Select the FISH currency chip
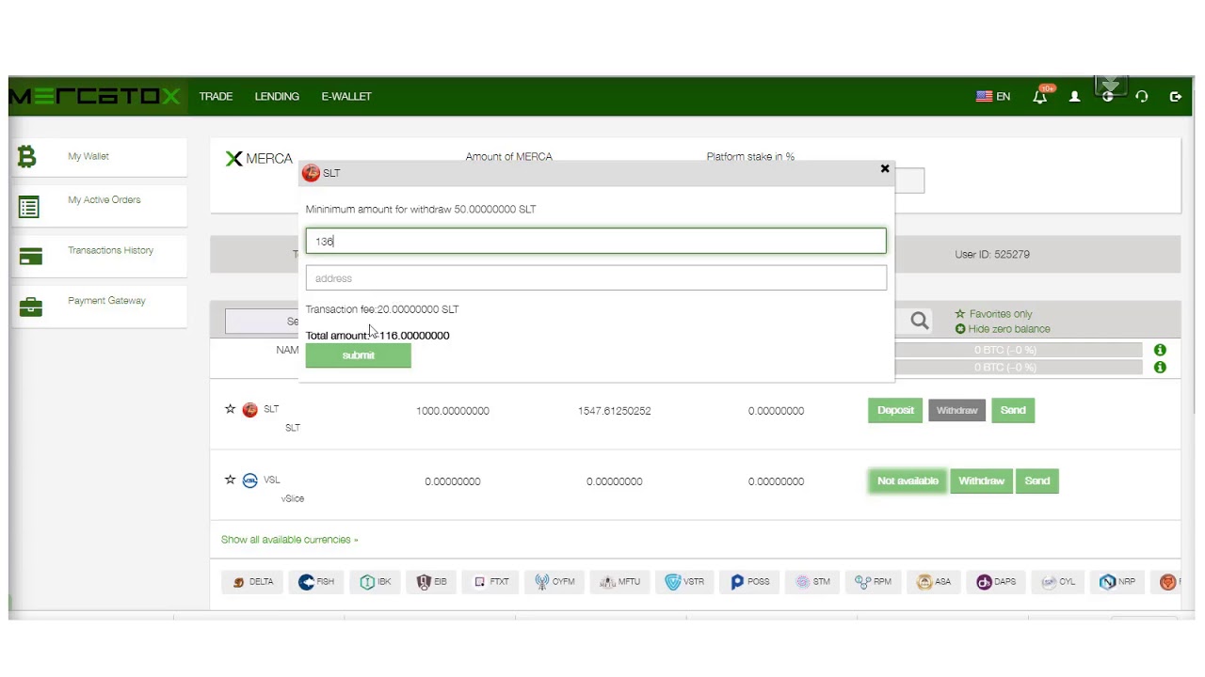 pyautogui.click(x=316, y=582)
